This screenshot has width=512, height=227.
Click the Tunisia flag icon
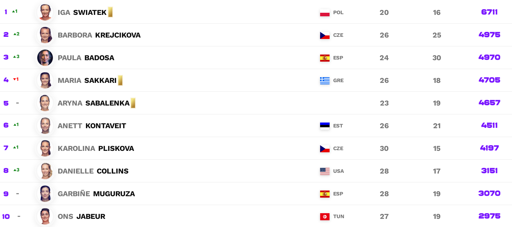click(325, 217)
